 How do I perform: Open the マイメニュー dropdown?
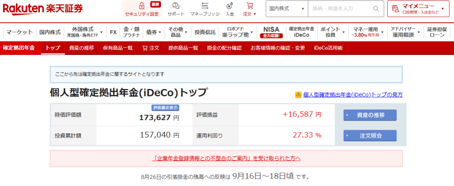(418, 8)
